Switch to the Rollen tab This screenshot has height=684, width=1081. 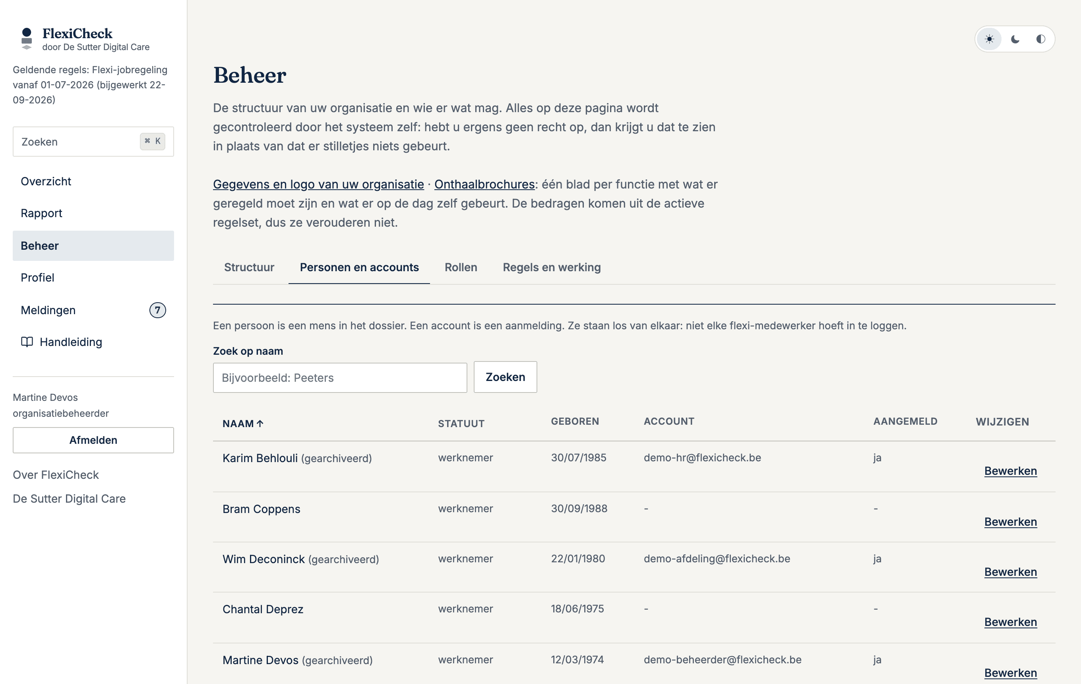tap(461, 267)
